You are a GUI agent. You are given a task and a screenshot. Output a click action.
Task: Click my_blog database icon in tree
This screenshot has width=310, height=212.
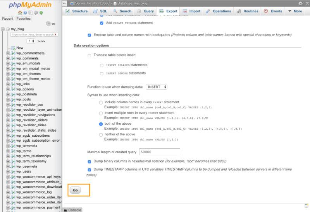[x=8, y=29]
